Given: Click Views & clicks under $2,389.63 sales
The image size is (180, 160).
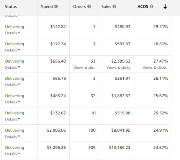Looking at the screenshot, I should pos(118,68).
